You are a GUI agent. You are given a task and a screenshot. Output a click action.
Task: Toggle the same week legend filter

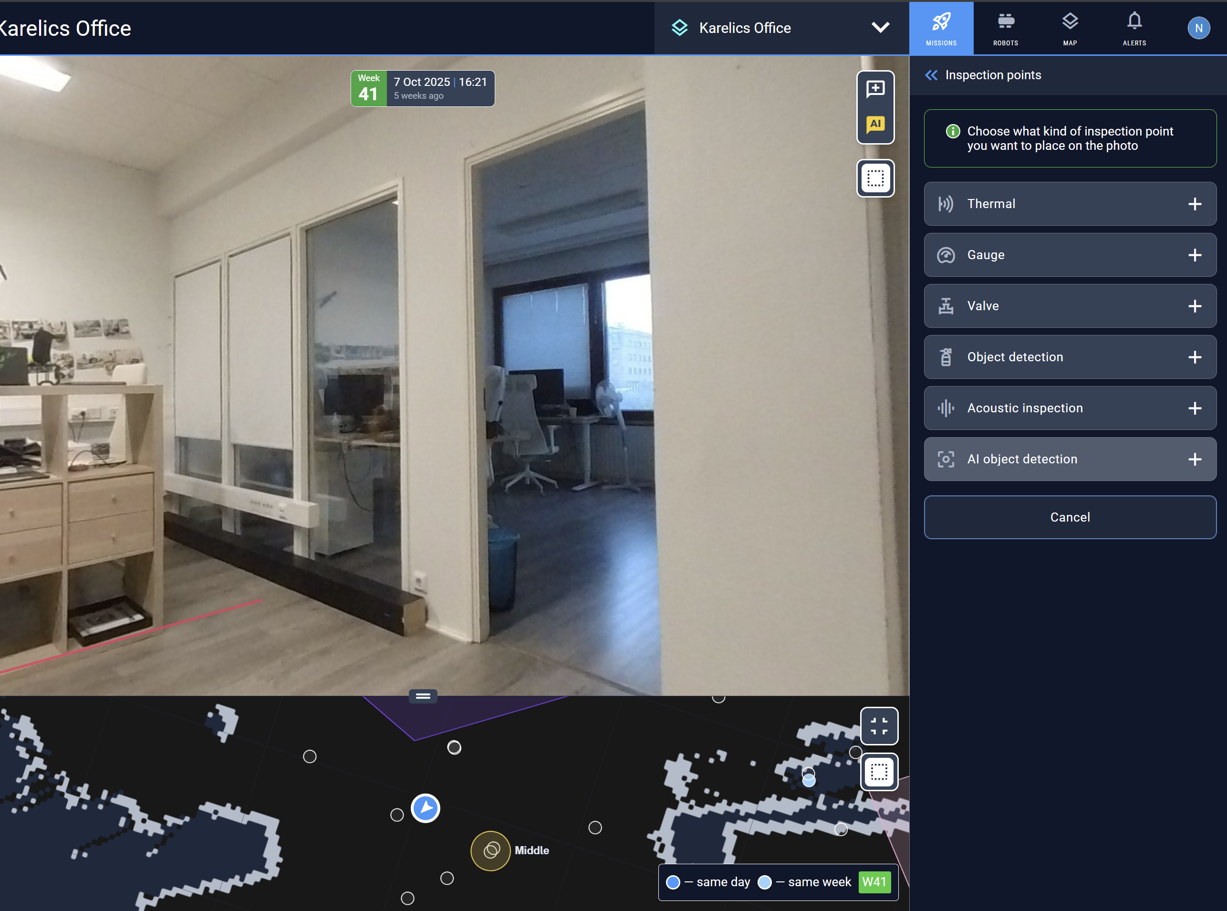tap(765, 882)
